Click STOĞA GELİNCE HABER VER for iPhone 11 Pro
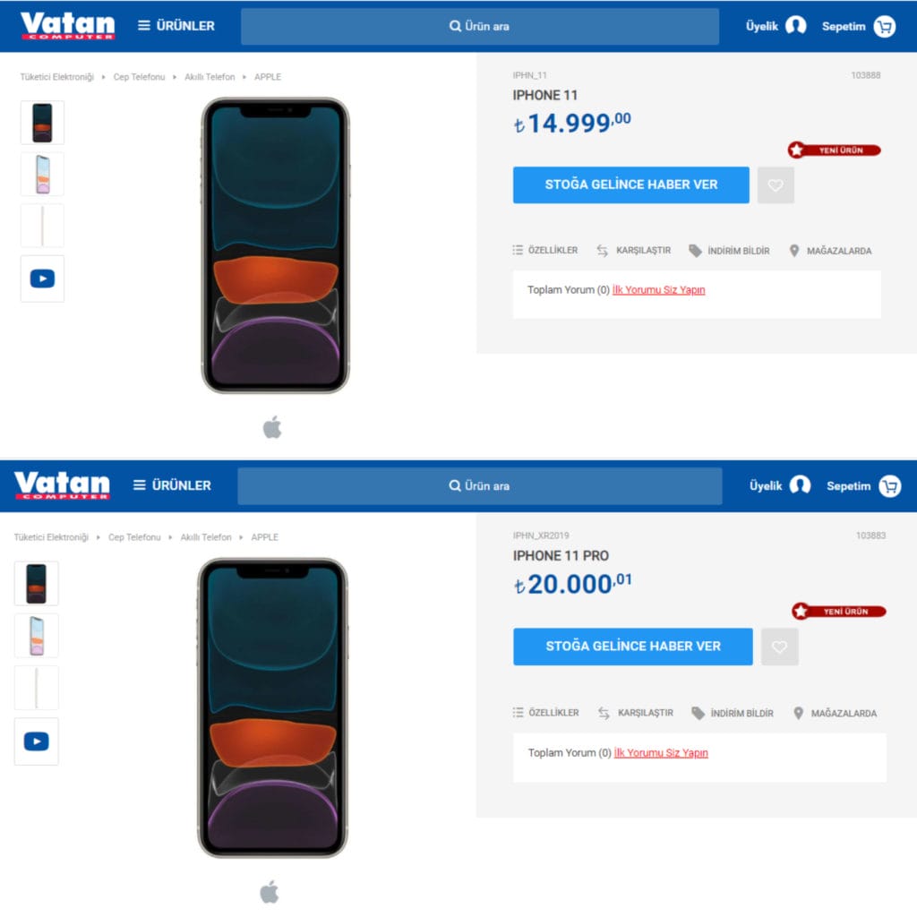This screenshot has height=917, width=917. [x=632, y=647]
